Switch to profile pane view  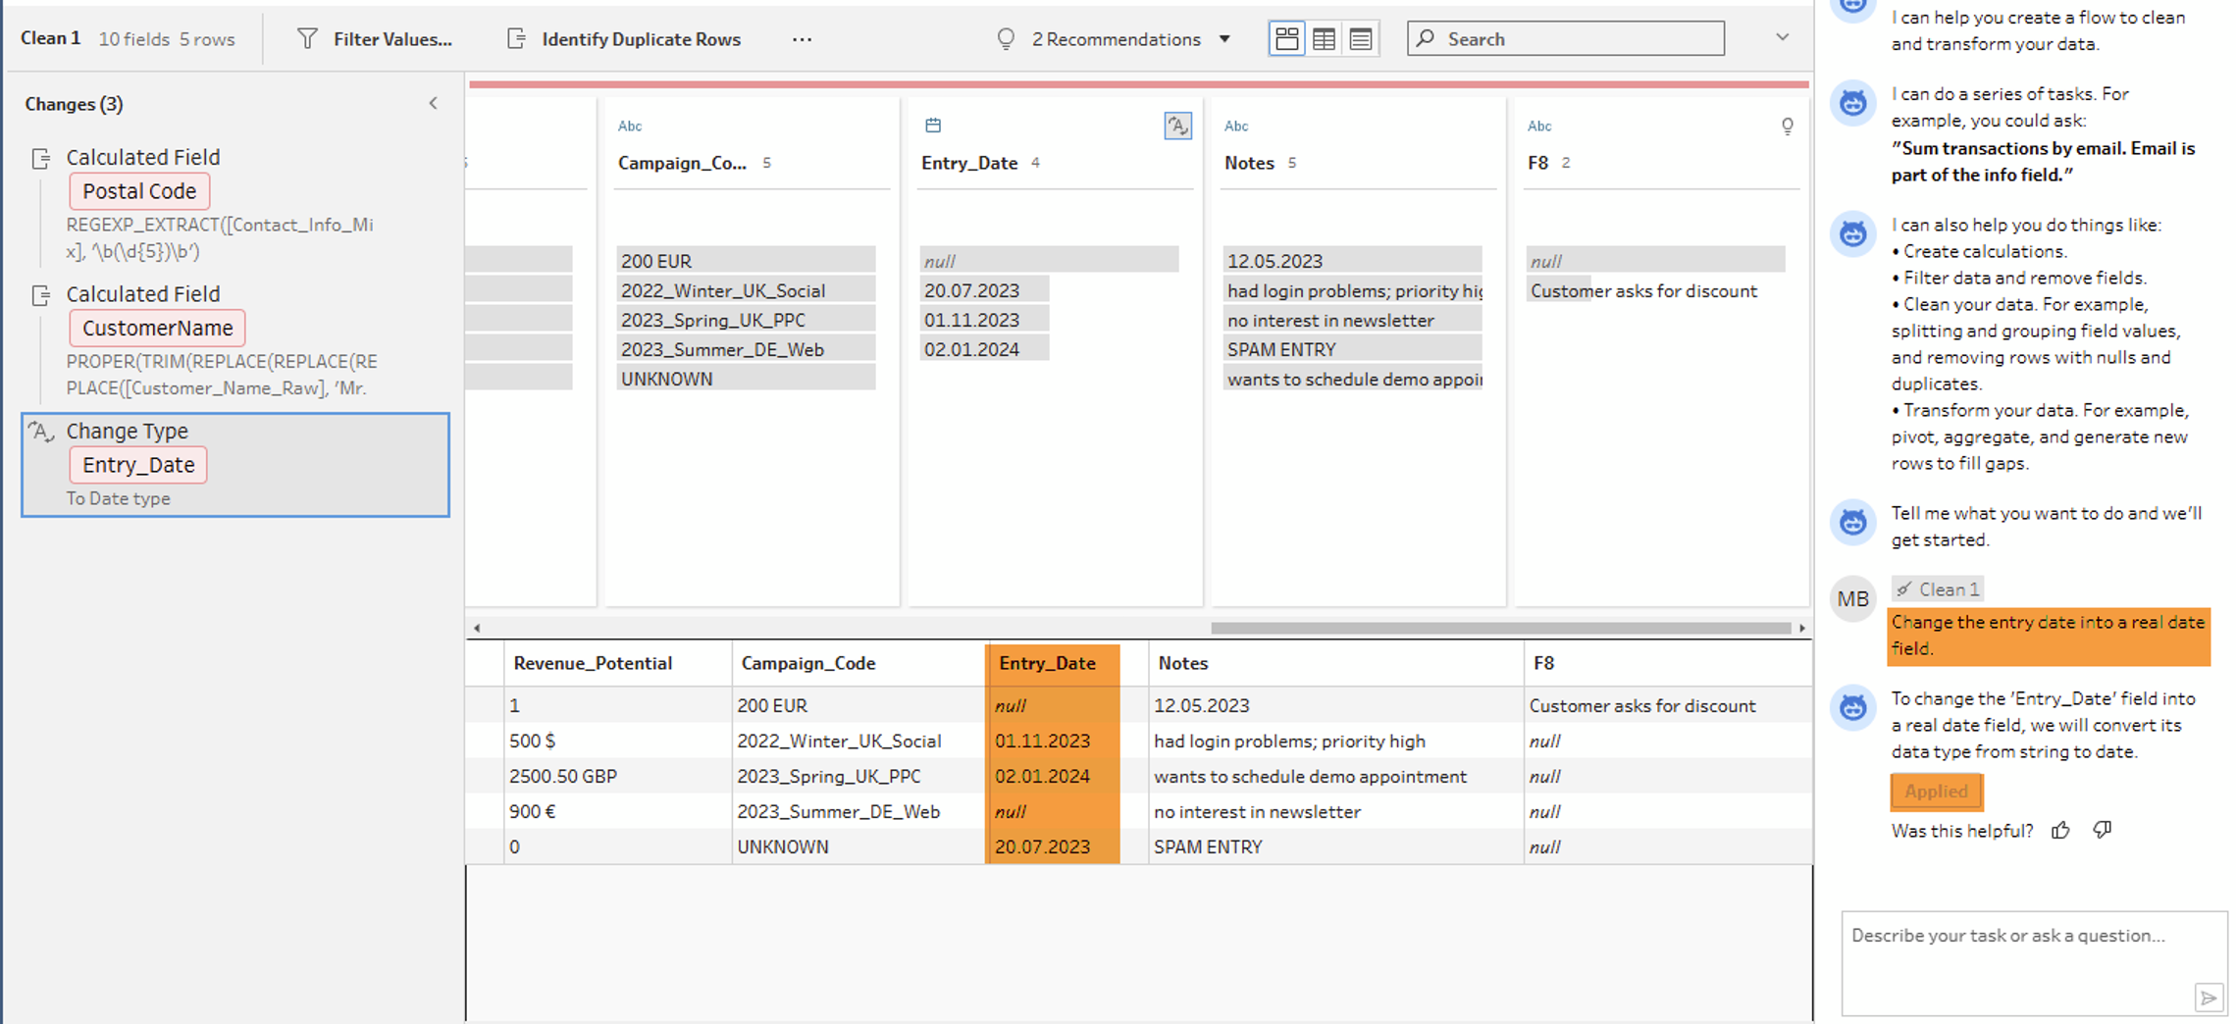point(1286,39)
